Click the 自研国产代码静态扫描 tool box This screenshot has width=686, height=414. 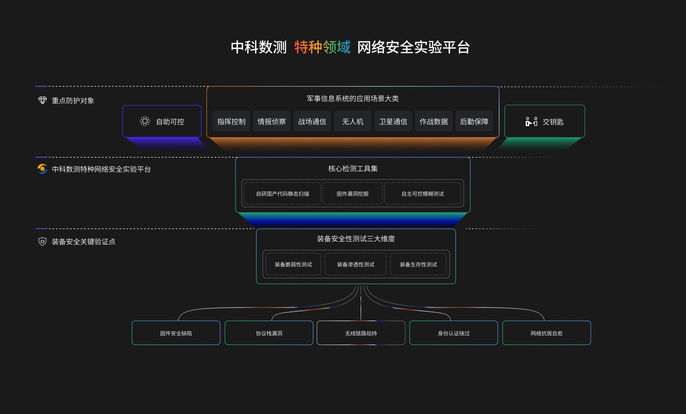pos(282,194)
